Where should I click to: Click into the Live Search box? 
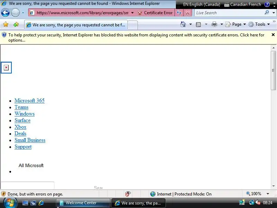[x=229, y=13]
